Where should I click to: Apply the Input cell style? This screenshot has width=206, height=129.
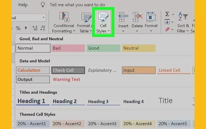coord(139,70)
